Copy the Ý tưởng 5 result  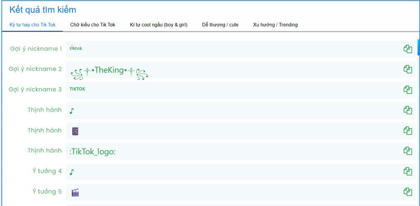click(408, 191)
